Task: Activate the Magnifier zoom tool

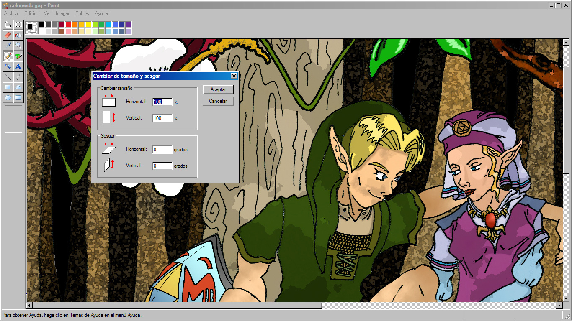Action: point(18,45)
